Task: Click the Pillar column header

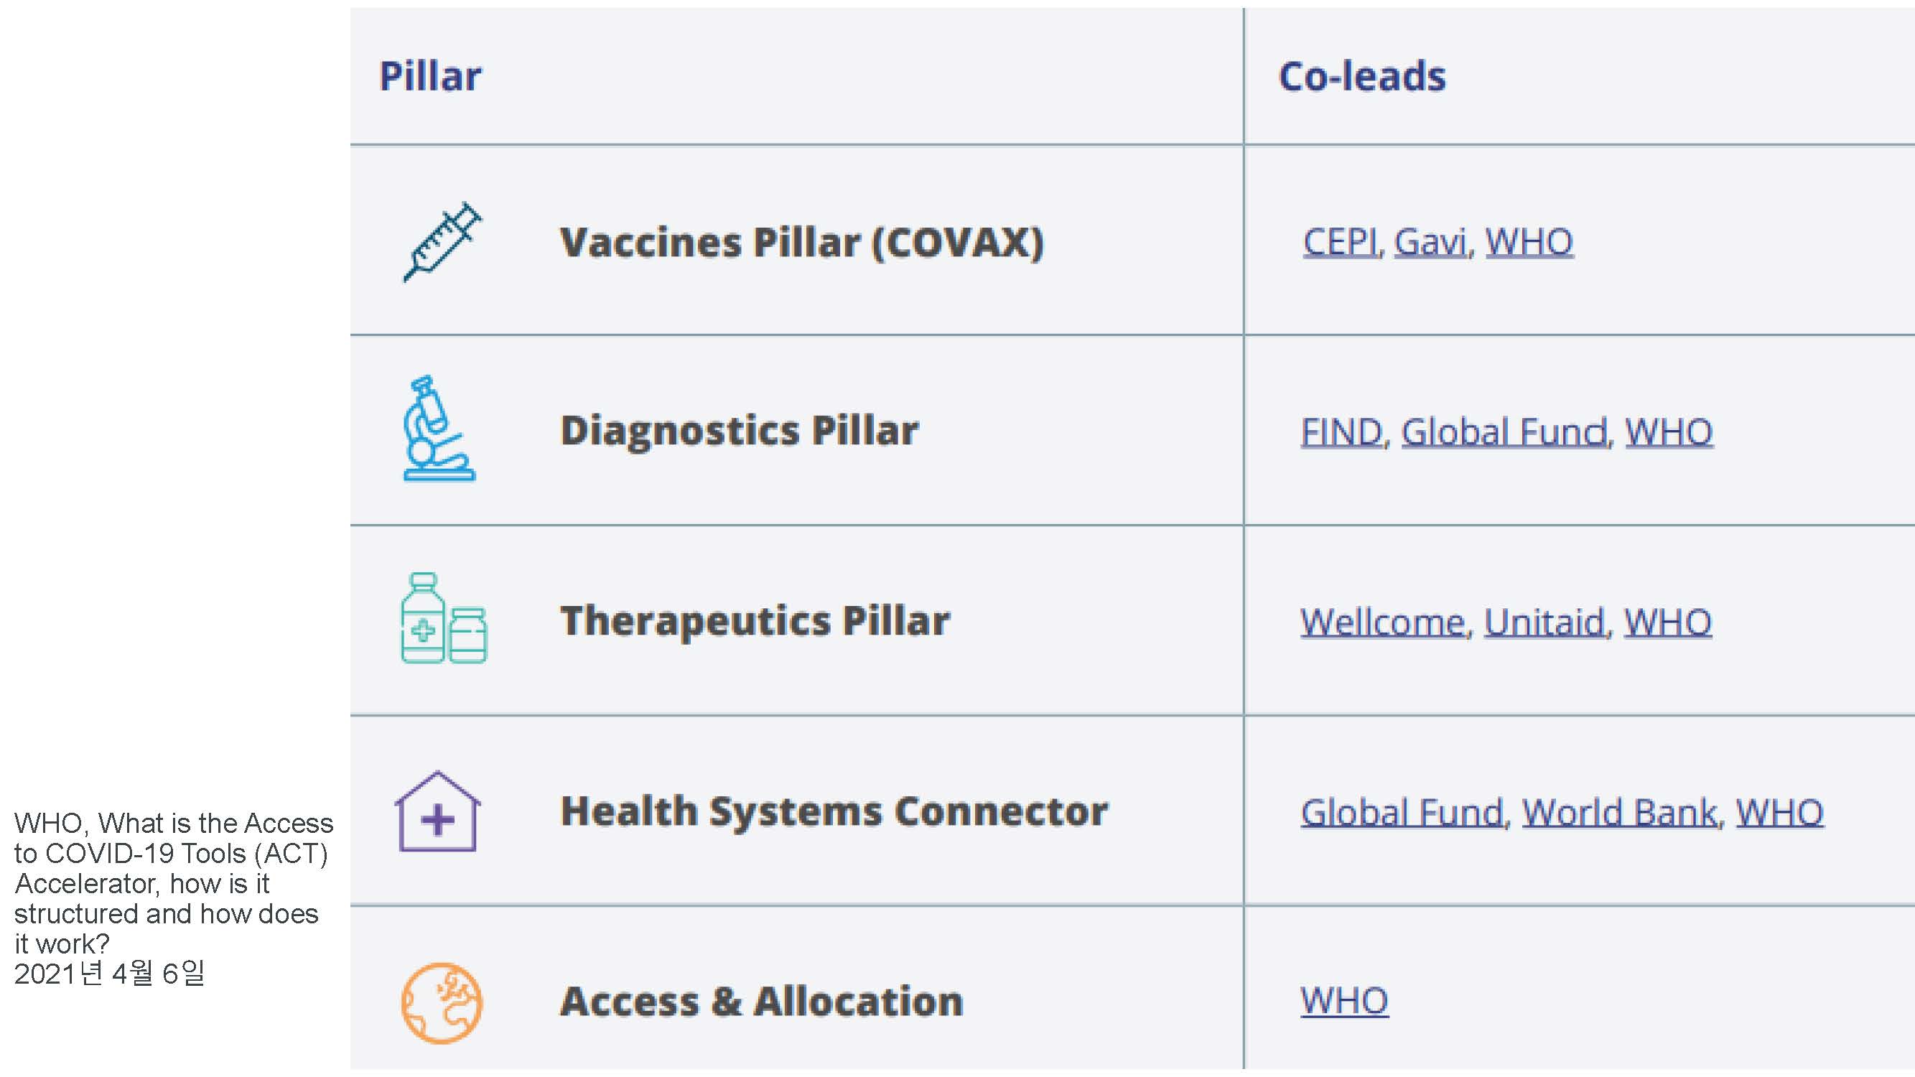Action: [x=430, y=77]
